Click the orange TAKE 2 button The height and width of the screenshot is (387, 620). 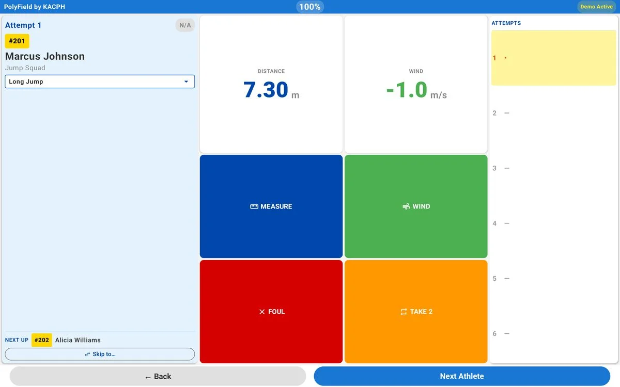coord(416,312)
